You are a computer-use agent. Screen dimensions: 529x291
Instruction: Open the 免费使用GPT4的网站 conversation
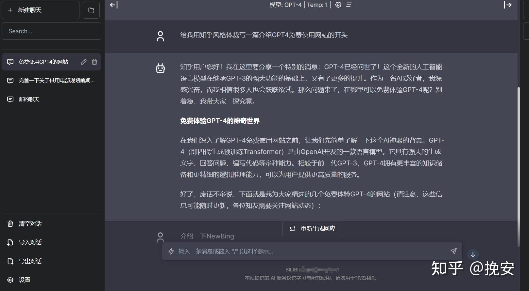pyautogui.click(x=43, y=62)
